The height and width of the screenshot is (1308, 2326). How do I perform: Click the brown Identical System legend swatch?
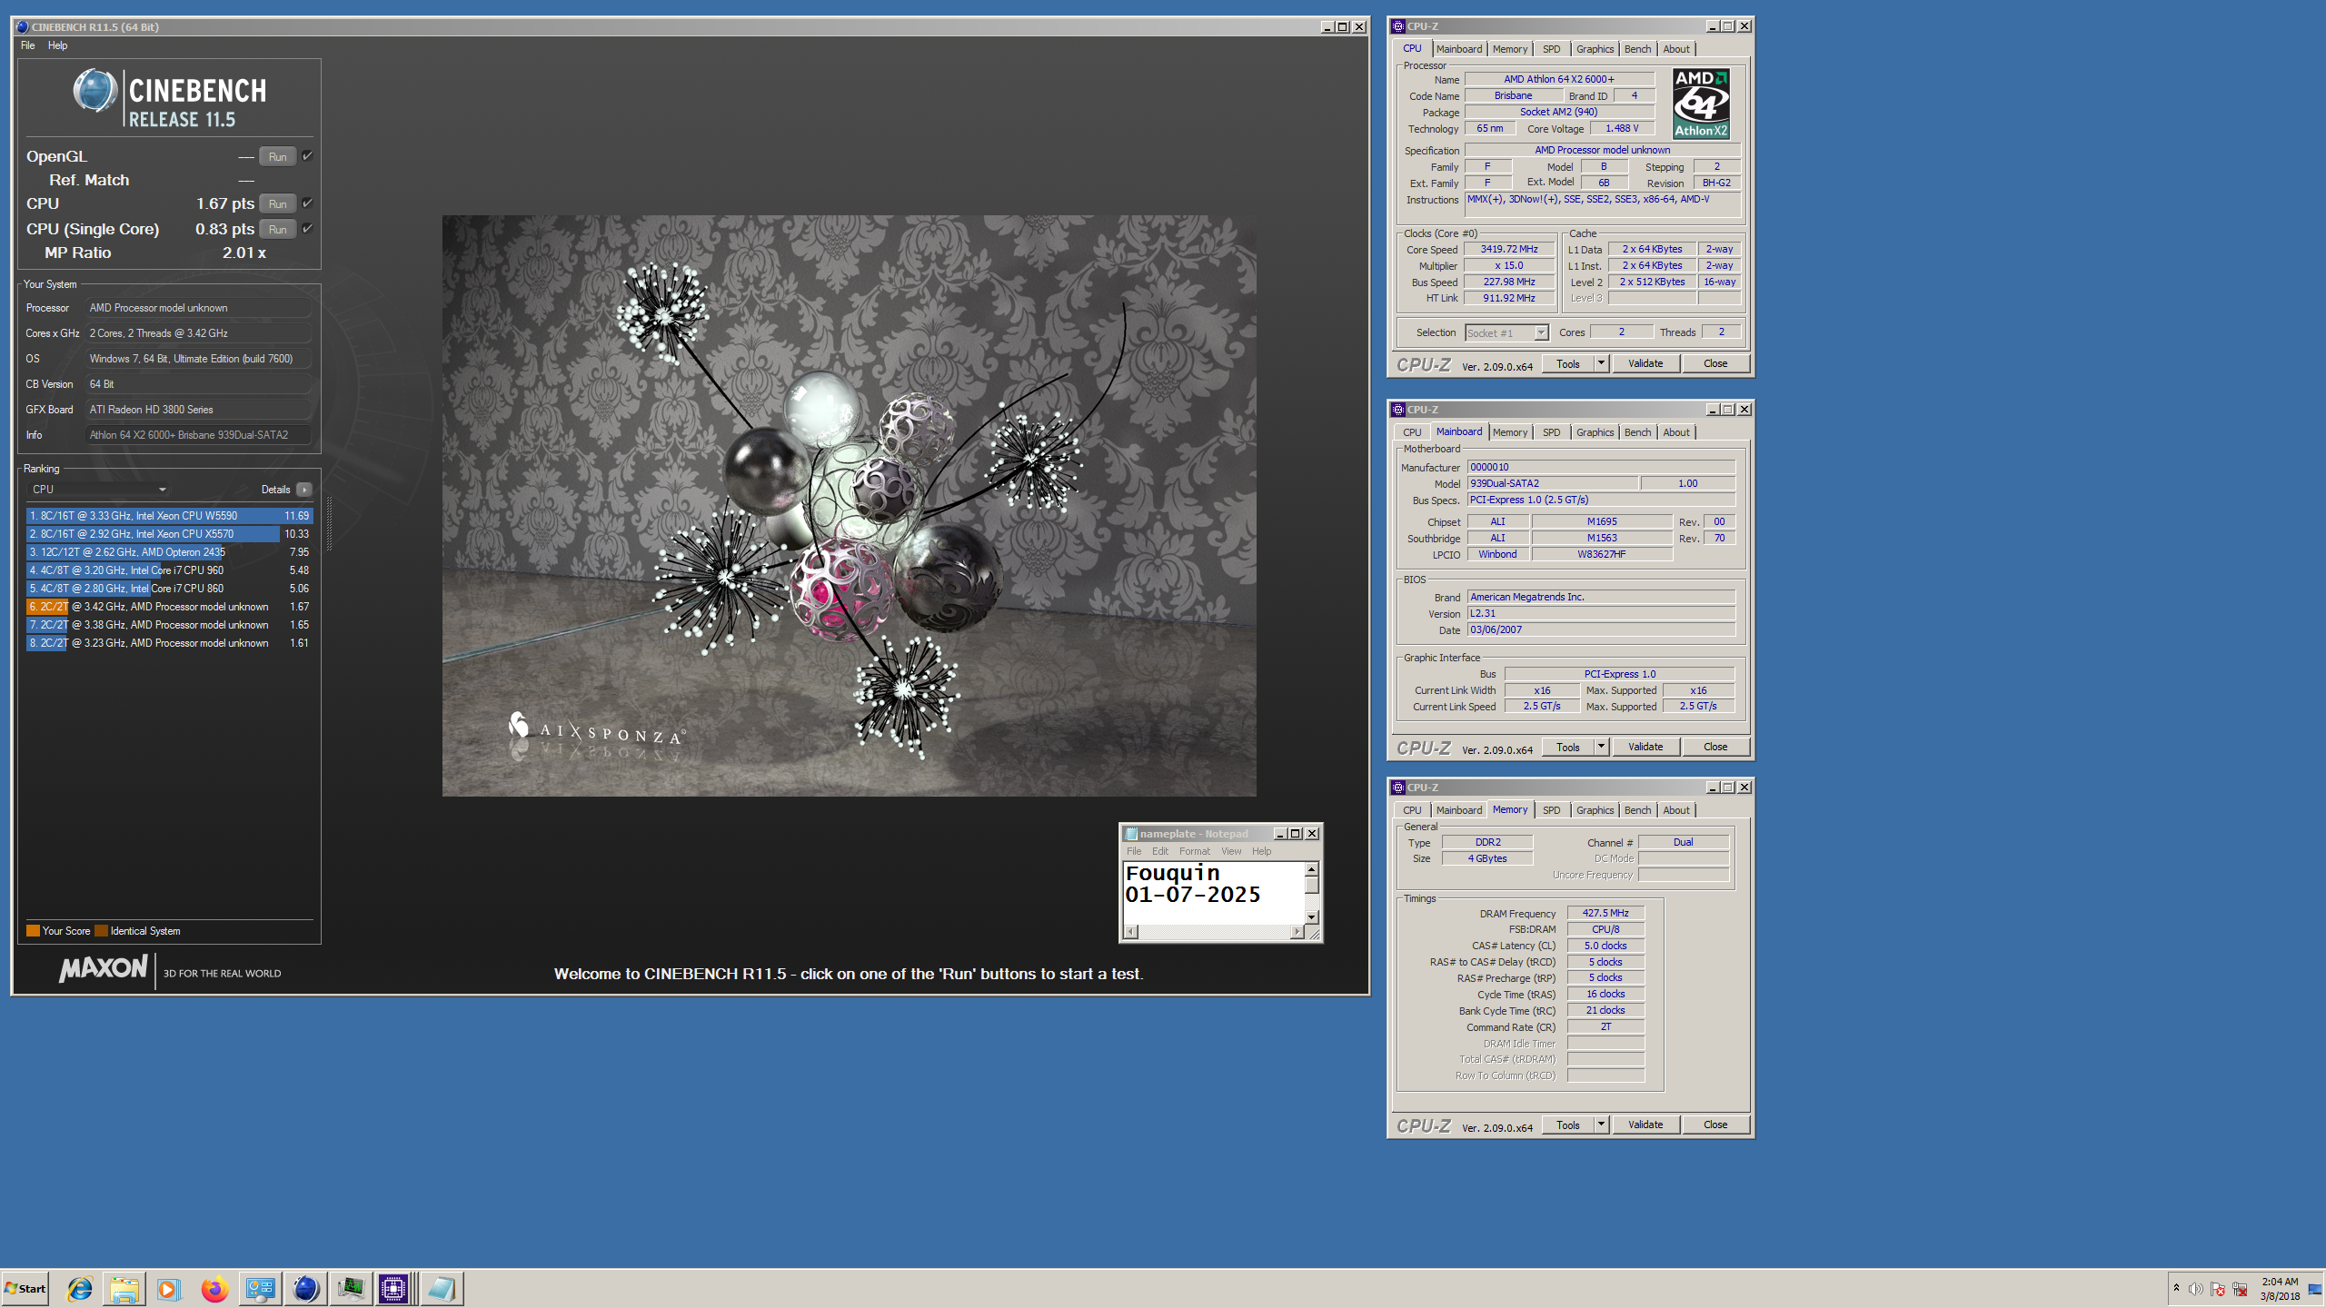coord(102,931)
